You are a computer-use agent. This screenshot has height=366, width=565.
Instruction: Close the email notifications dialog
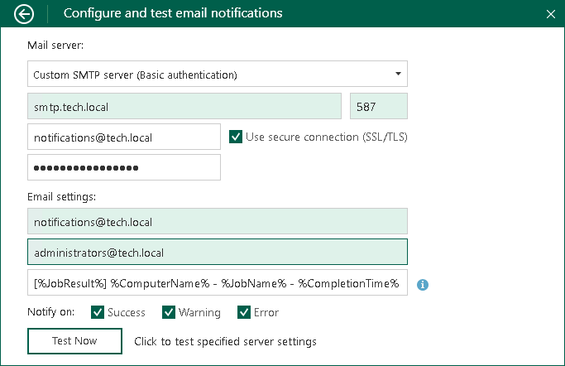click(551, 14)
